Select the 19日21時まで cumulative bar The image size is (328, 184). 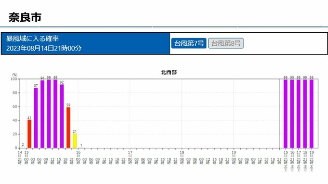coord(312,114)
